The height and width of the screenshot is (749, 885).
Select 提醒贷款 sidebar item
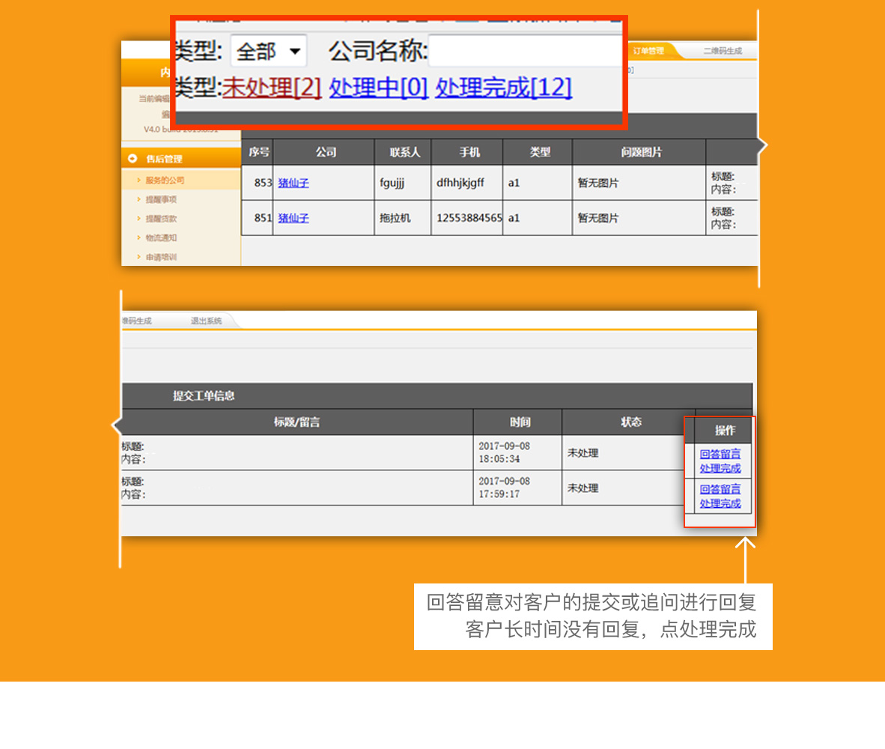pyautogui.click(x=161, y=219)
